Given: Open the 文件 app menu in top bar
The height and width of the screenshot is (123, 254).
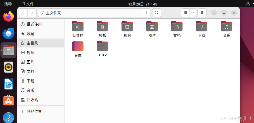Looking at the screenshot, I should (x=27, y=4).
